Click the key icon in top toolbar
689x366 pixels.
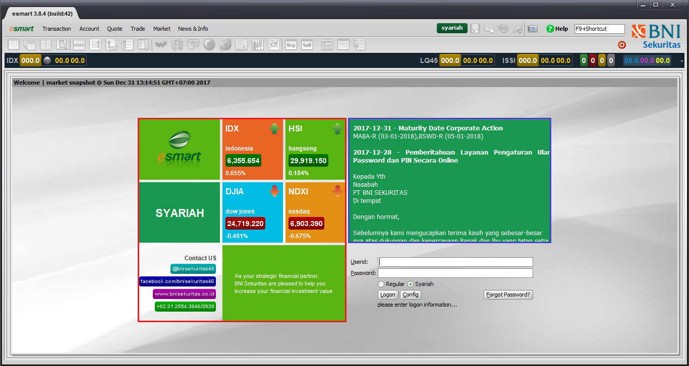[x=518, y=29]
